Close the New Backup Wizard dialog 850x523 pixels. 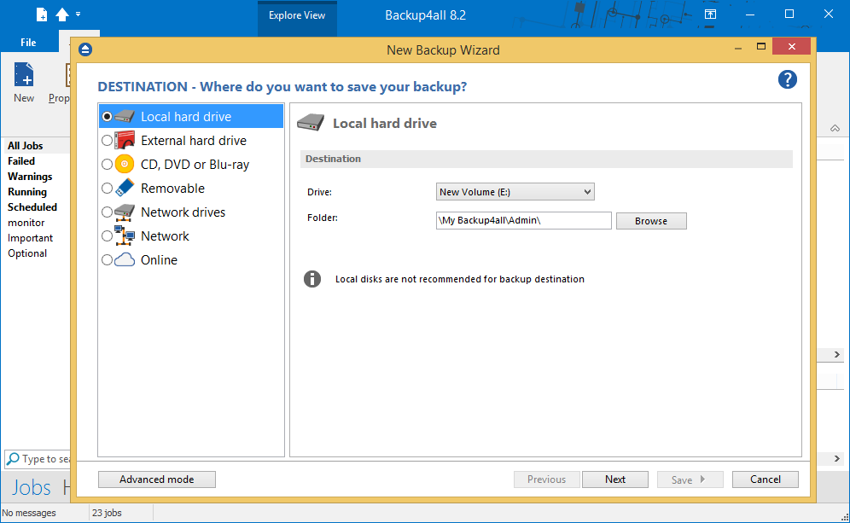[x=791, y=47]
